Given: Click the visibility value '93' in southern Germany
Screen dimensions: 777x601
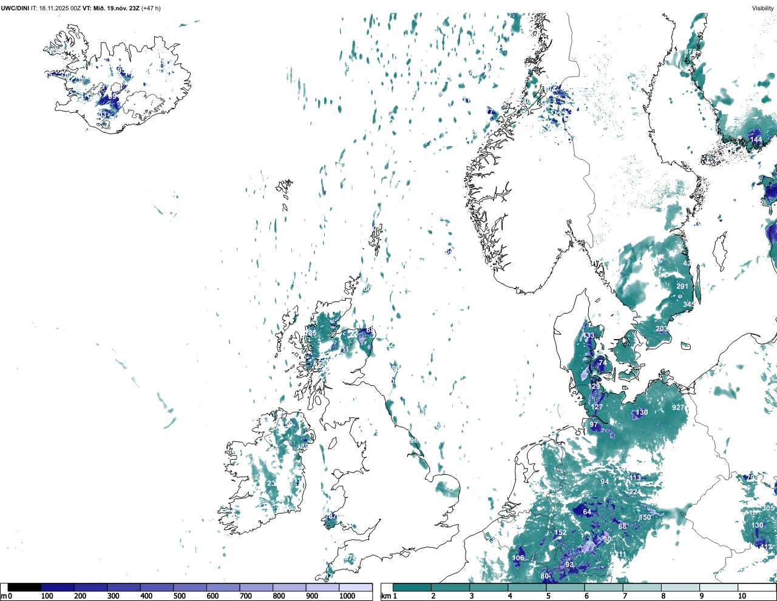Looking at the screenshot, I should pyautogui.click(x=569, y=565).
